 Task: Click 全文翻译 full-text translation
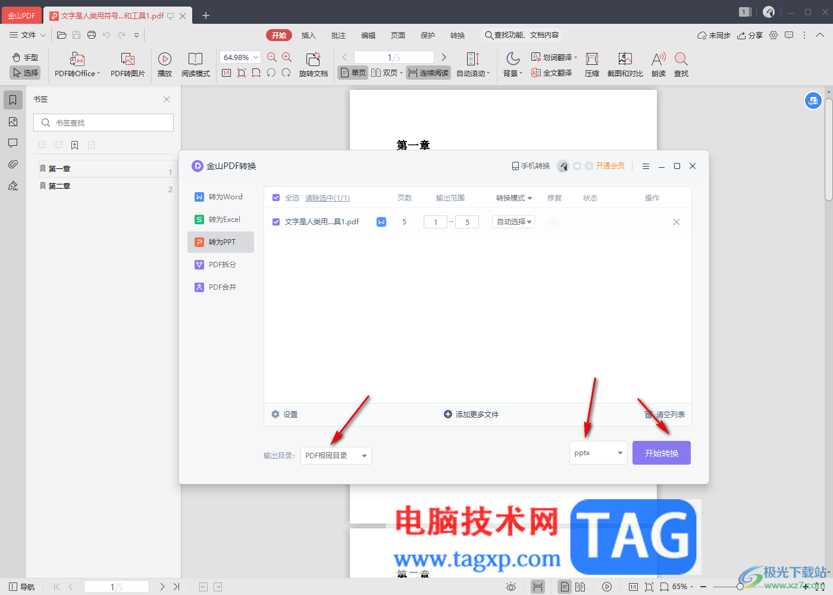tap(552, 73)
